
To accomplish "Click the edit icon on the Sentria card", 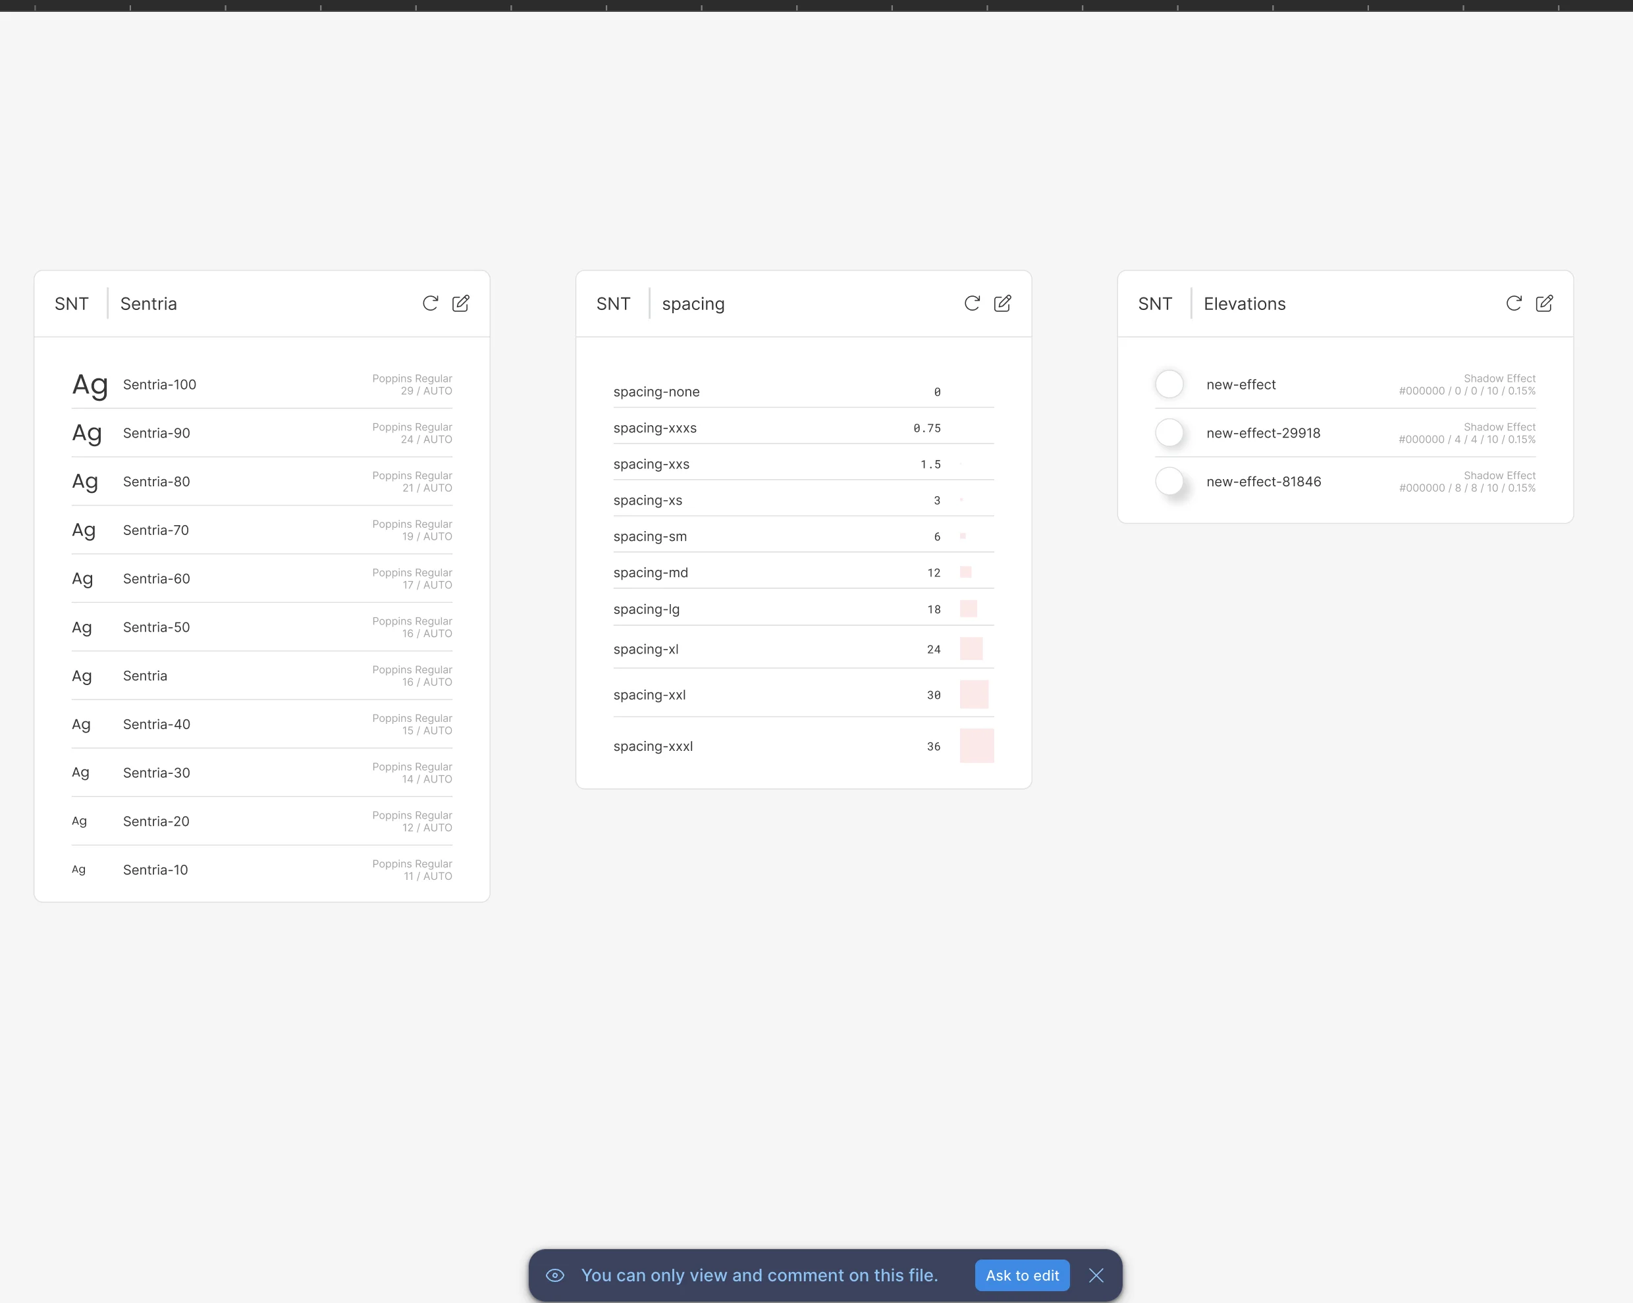I will pos(460,303).
